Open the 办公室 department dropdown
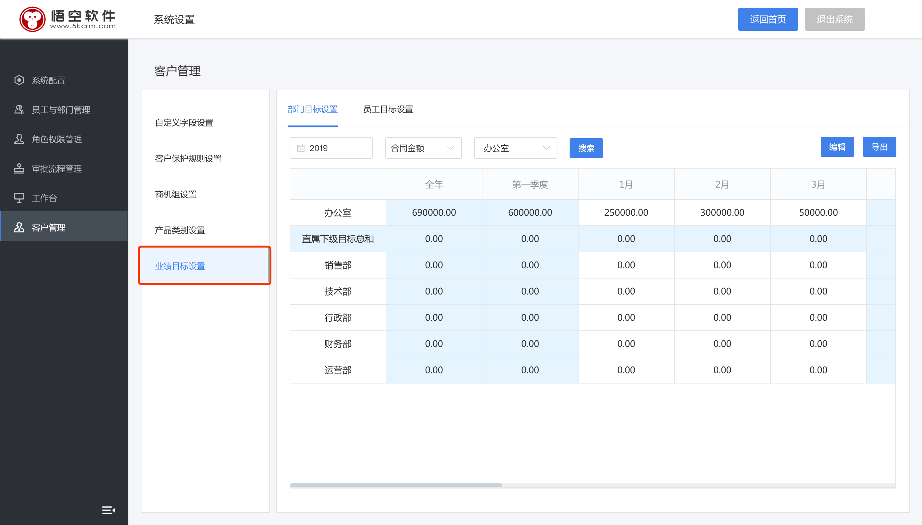This screenshot has width=922, height=525. pyautogui.click(x=515, y=148)
